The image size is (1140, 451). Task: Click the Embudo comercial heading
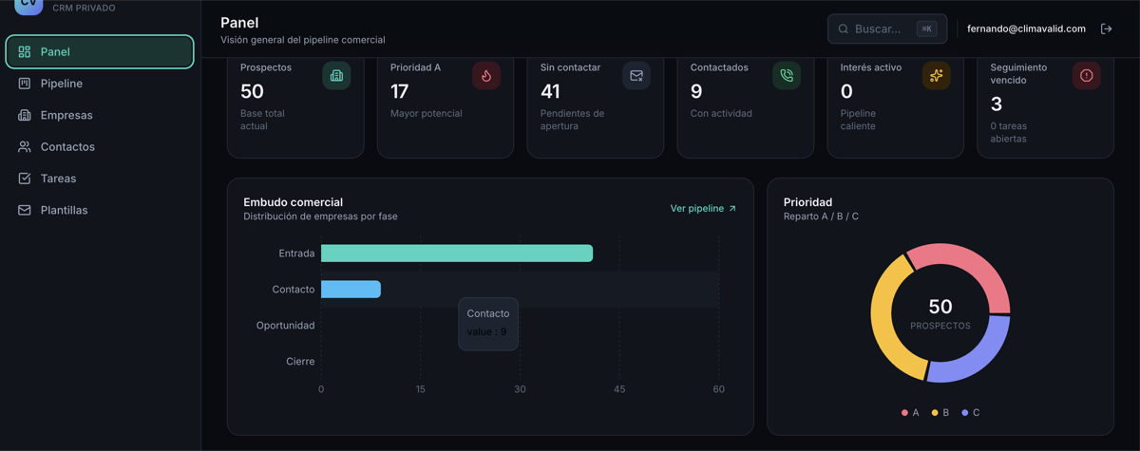point(293,202)
